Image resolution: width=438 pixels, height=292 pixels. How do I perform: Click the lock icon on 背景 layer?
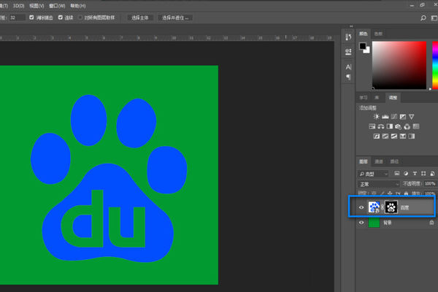(431, 223)
